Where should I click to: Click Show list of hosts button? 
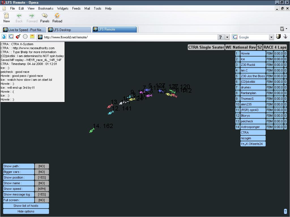pyautogui.click(x=26, y=206)
